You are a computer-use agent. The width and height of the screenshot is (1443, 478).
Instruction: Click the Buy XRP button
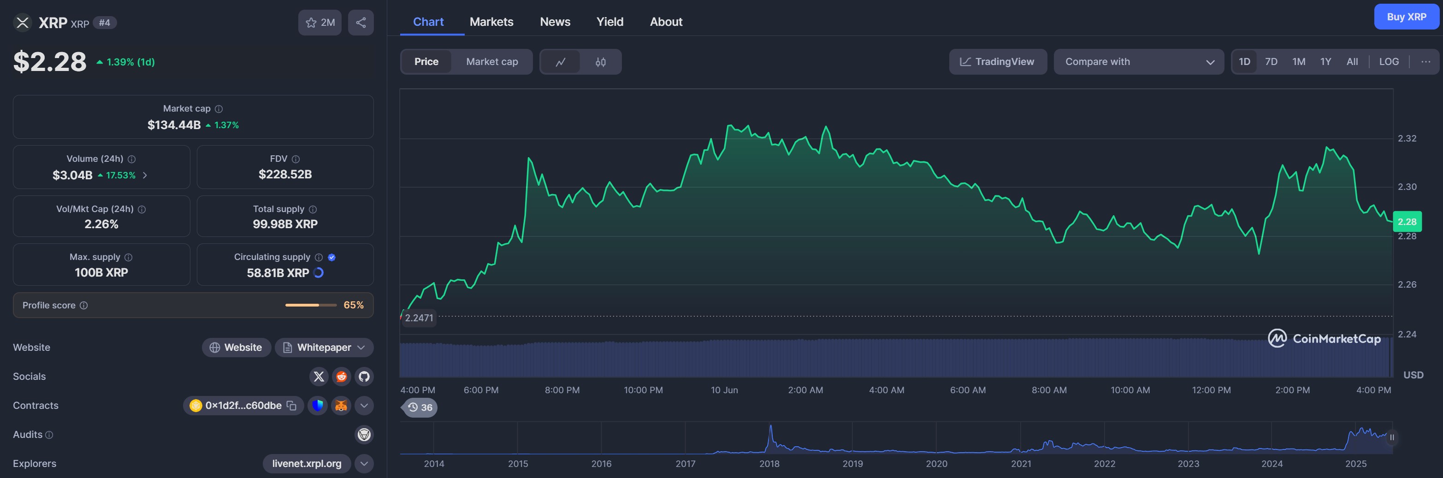(x=1406, y=17)
